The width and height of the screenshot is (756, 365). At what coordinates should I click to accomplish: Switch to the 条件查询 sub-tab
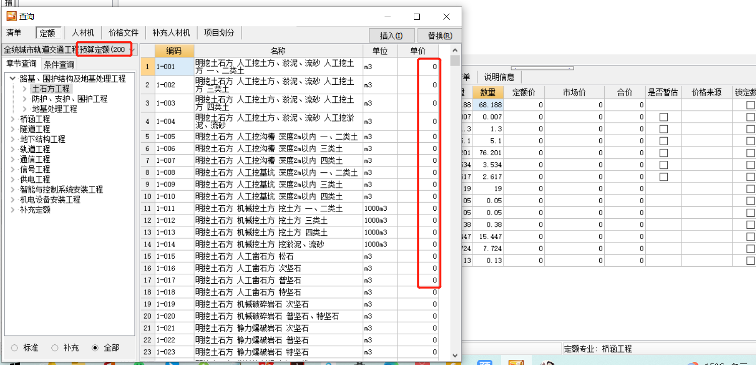59,65
